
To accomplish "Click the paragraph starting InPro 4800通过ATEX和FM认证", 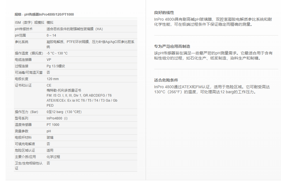I will click(212, 89).
